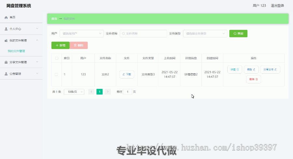Click the search icon on 查询 button
This screenshot has height=159, width=293.
[x=235, y=33]
